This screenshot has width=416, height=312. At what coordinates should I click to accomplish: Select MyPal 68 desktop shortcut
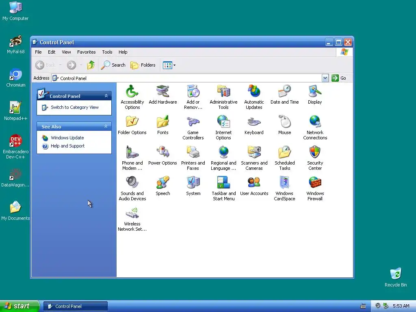coord(16,44)
